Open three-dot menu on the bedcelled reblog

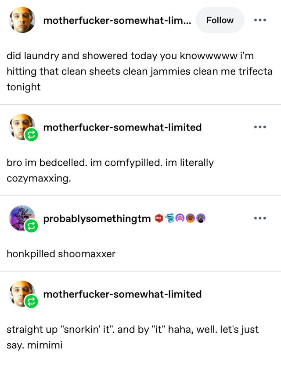[x=260, y=127]
